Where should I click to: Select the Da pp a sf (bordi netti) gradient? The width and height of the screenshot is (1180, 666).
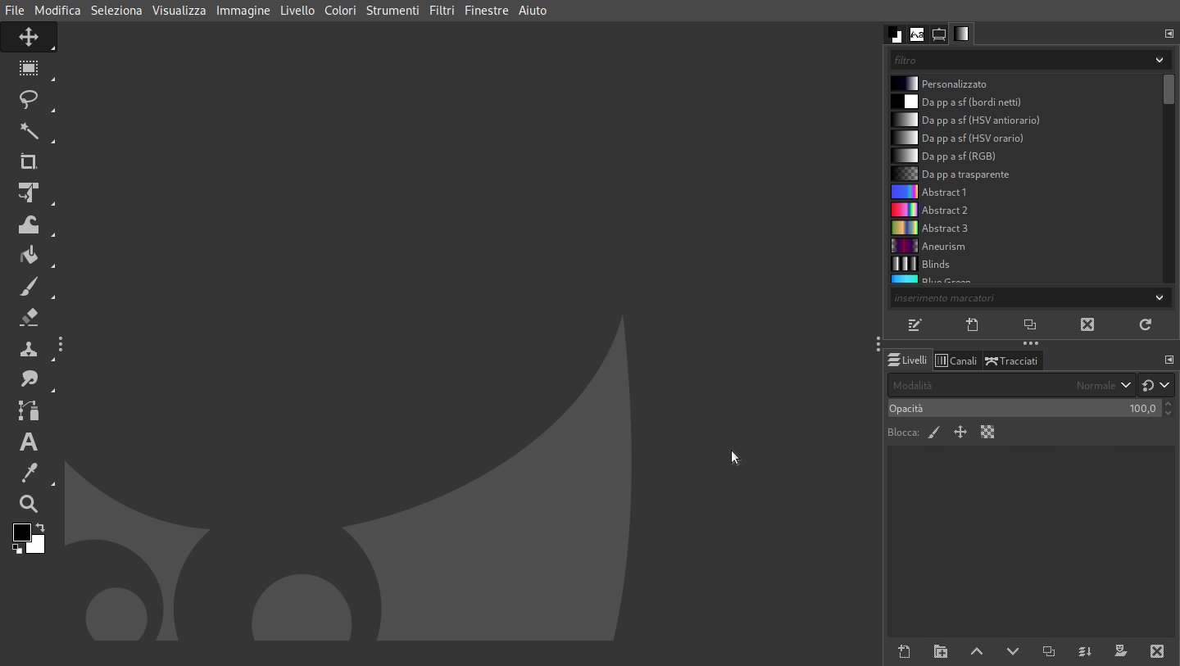pos(1026,102)
